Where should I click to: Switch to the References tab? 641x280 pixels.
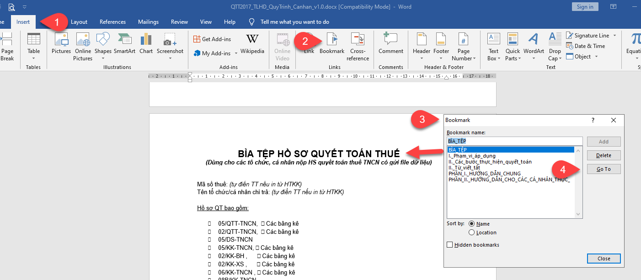click(x=112, y=21)
